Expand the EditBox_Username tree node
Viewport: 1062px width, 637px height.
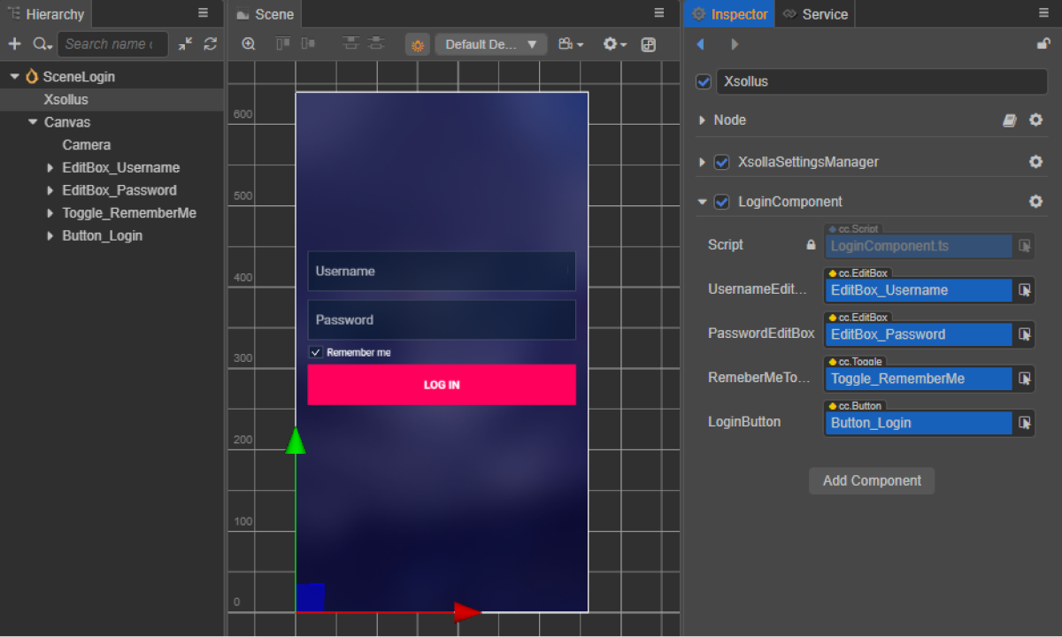[50, 168]
